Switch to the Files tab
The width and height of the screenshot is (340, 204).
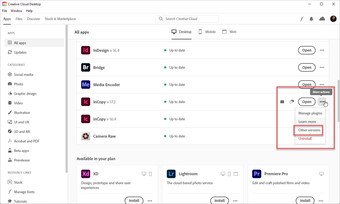[19, 19]
